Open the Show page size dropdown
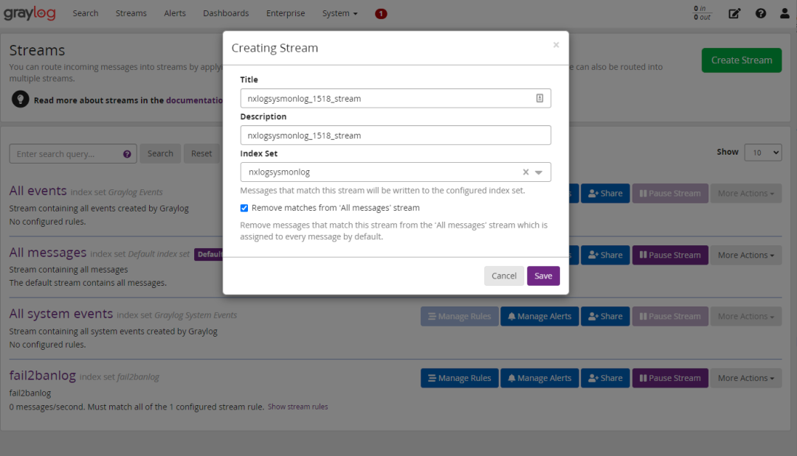 click(763, 152)
